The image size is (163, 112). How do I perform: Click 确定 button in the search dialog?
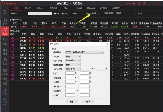(71, 102)
